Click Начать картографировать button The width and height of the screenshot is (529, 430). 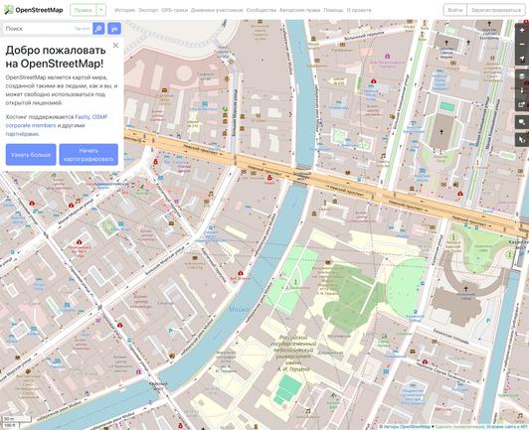pos(88,155)
